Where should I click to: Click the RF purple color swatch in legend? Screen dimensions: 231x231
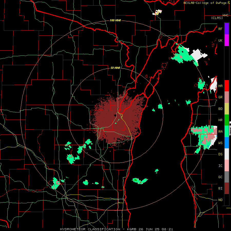(x=227, y=29)
